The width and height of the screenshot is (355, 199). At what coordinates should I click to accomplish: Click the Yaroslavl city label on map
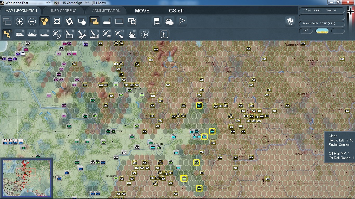coord(293,45)
